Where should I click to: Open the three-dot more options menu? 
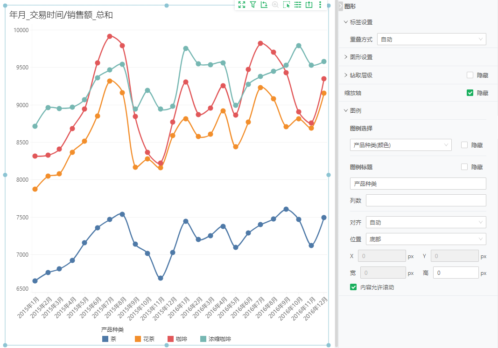pyautogui.click(x=320, y=5)
